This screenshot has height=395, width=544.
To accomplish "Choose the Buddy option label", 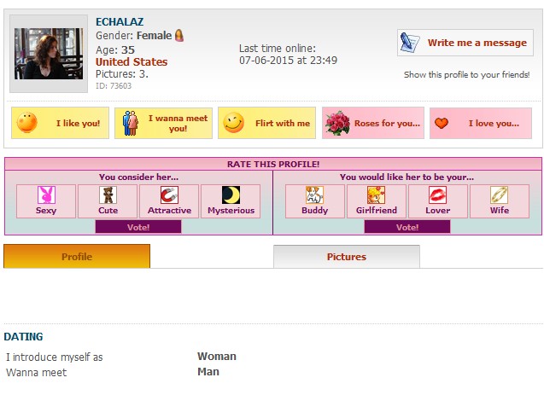I will pyautogui.click(x=314, y=211).
